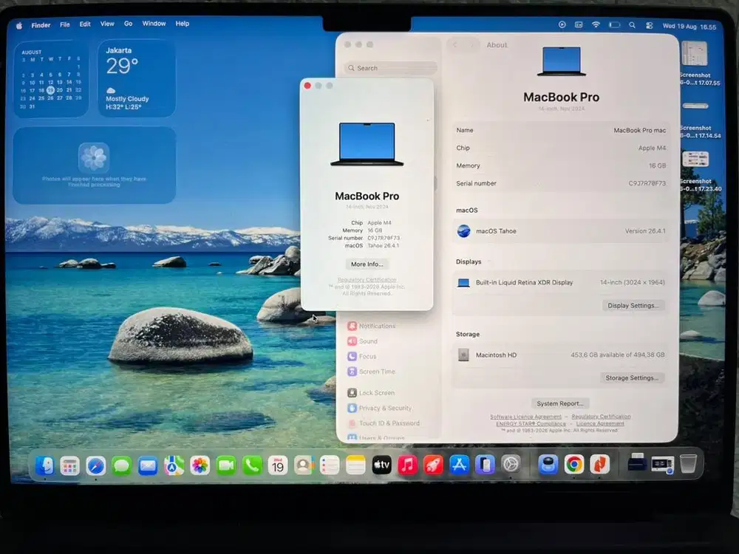Viewport: 739px width, 554px height.
Task: Open Reminders from the Dock
Action: (x=330, y=465)
